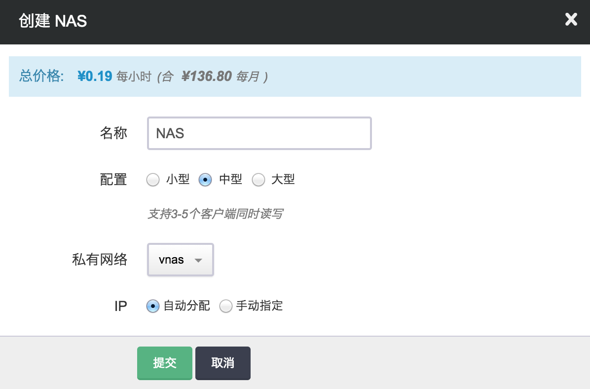Click the 配置 field label

click(x=113, y=180)
